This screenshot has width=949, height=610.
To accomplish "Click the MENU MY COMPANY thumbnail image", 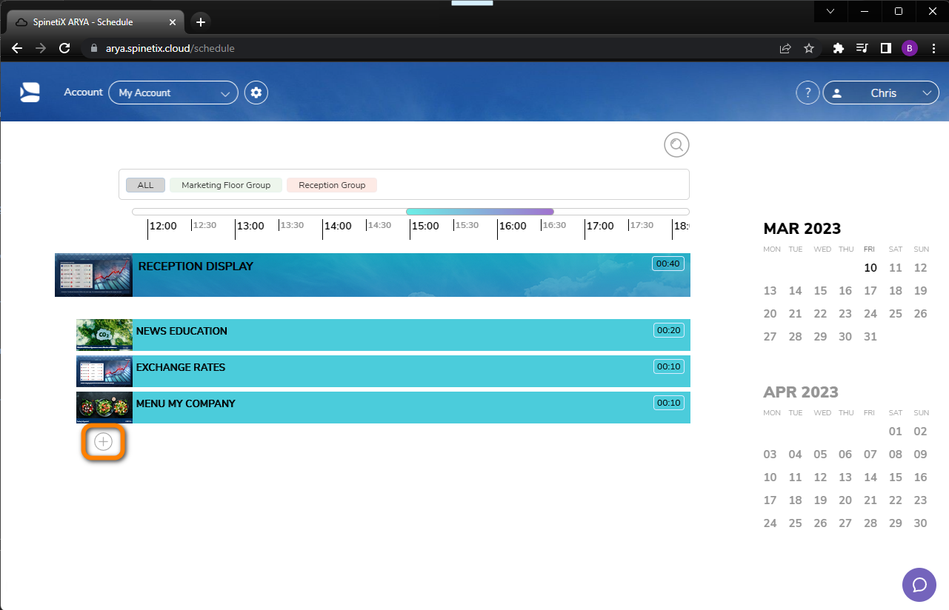I will click(103, 407).
